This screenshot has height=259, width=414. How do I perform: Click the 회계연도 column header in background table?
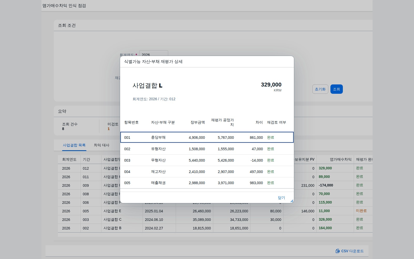coord(69,159)
